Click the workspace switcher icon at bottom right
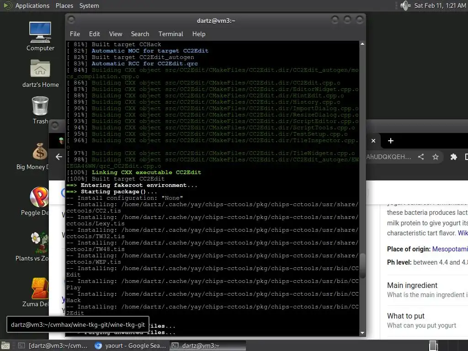 (433, 346)
